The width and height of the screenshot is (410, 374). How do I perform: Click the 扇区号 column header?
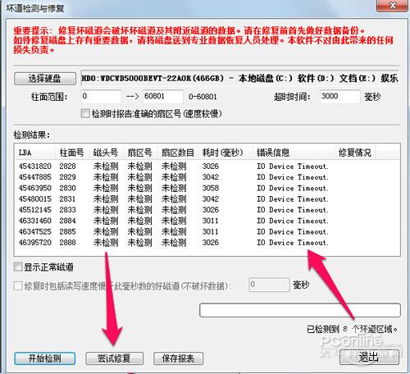140,153
